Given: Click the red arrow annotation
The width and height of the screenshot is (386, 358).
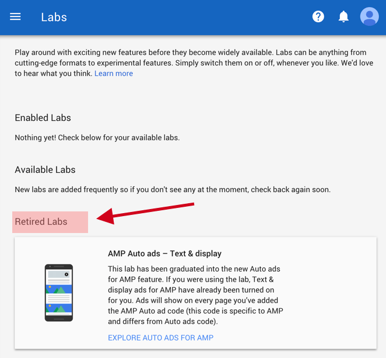Looking at the screenshot, I should click(x=146, y=211).
